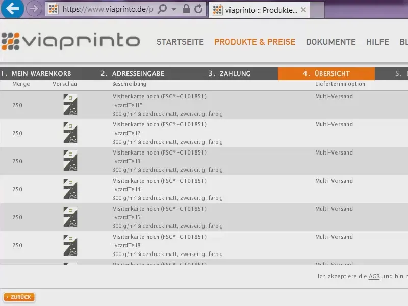
Task: Open preview thumbnail for vcardTeil3
Action: pos(70,161)
